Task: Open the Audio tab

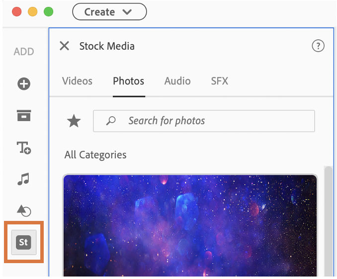Action: point(177,81)
